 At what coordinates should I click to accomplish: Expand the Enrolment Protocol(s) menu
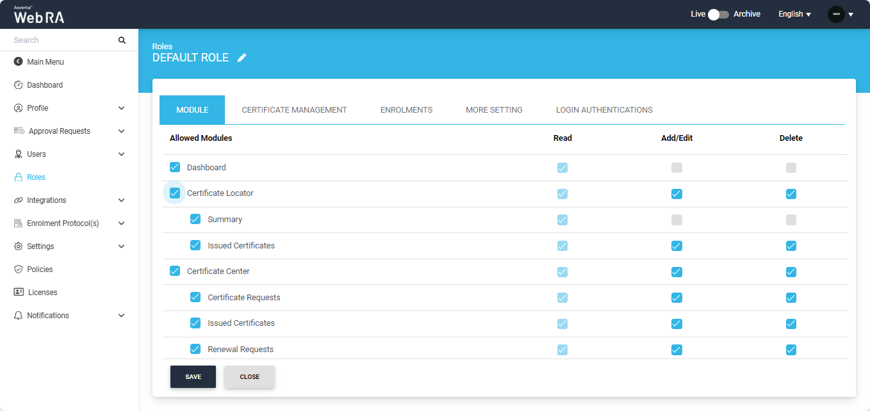(x=121, y=223)
